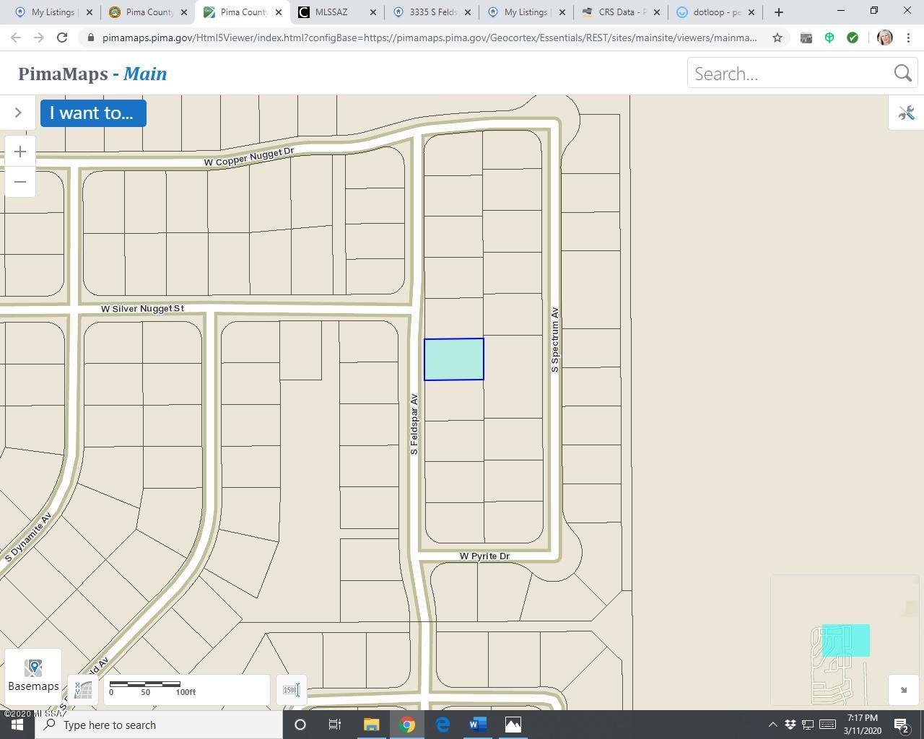Viewport: 924px width, 739px height.
Task: Open the Photos app from the taskbar
Action: click(513, 725)
